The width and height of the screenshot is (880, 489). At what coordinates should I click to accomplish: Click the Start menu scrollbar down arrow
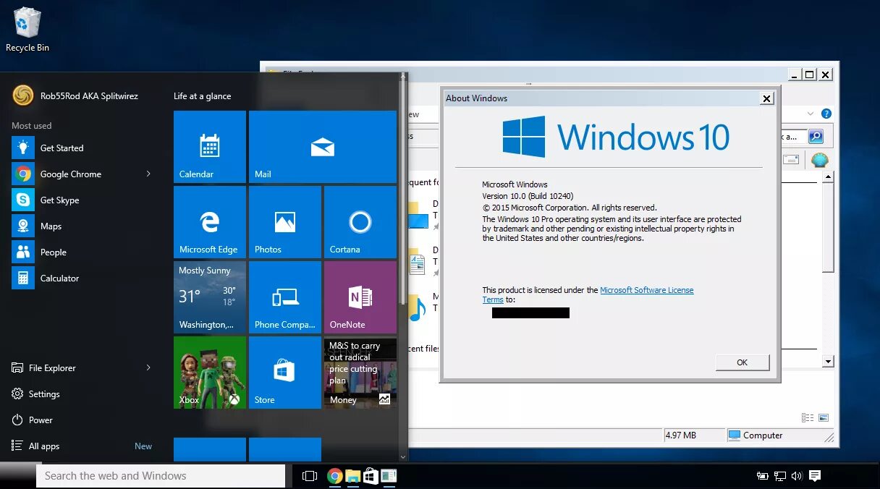coord(403,456)
